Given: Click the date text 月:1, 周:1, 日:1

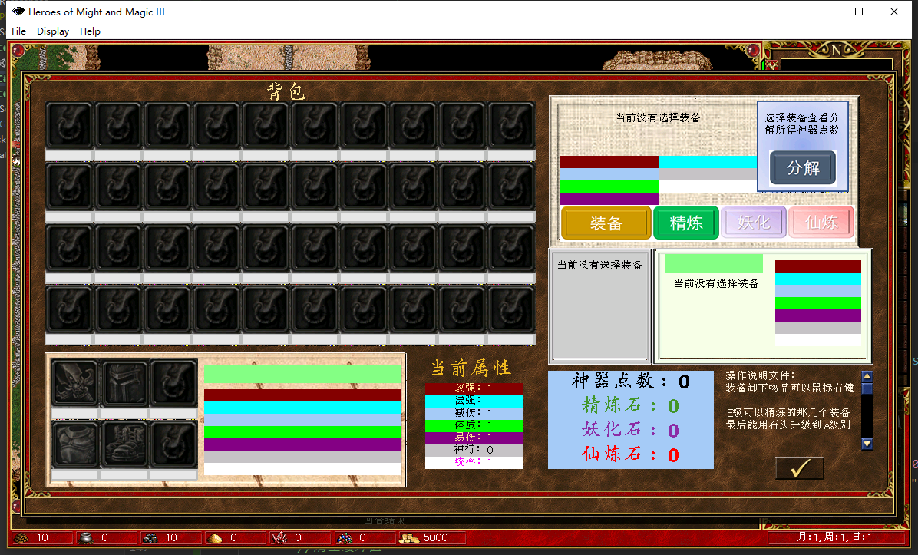Looking at the screenshot, I should pyautogui.click(x=834, y=537).
